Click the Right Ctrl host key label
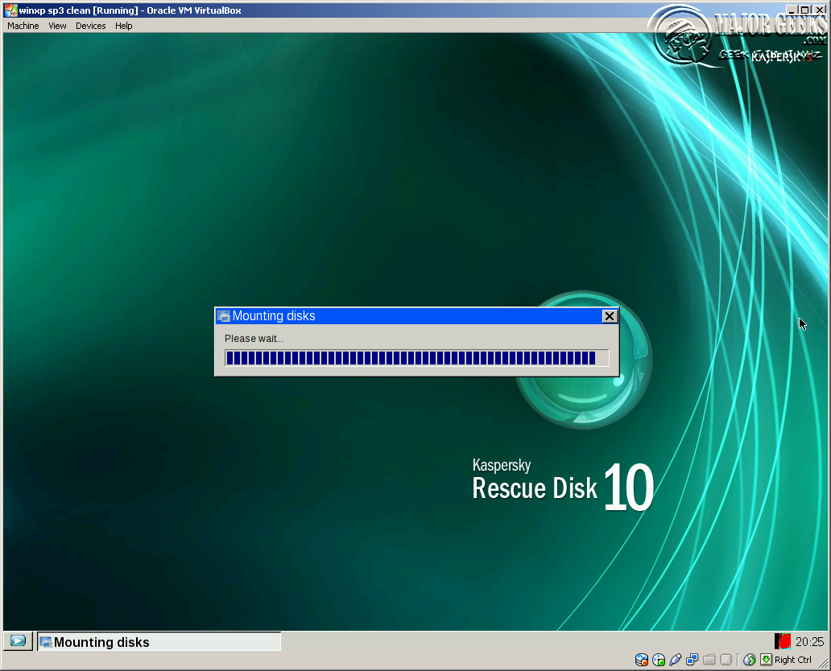This screenshot has width=831, height=671. 793,660
